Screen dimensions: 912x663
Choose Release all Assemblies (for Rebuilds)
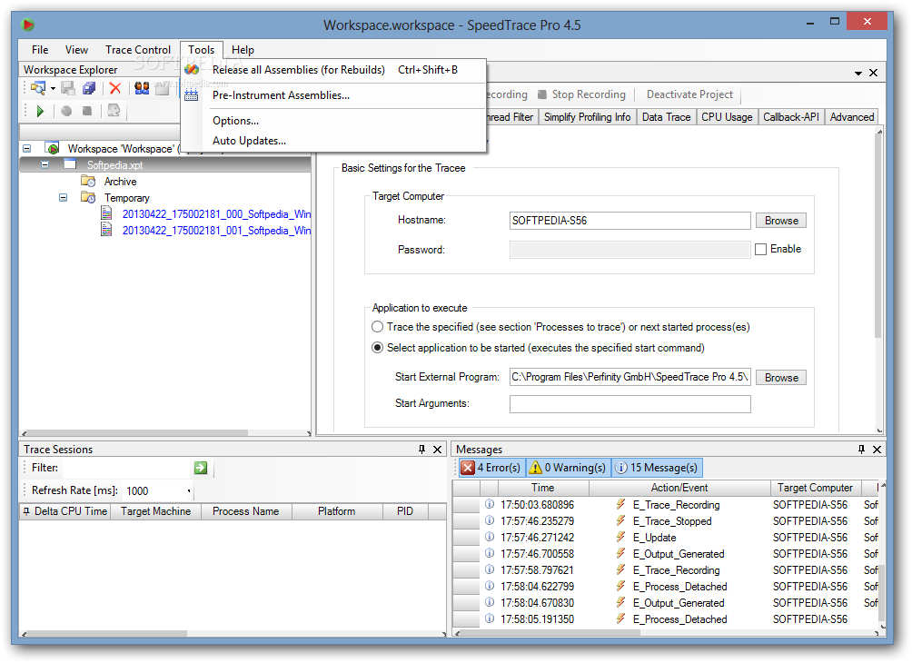(334, 70)
